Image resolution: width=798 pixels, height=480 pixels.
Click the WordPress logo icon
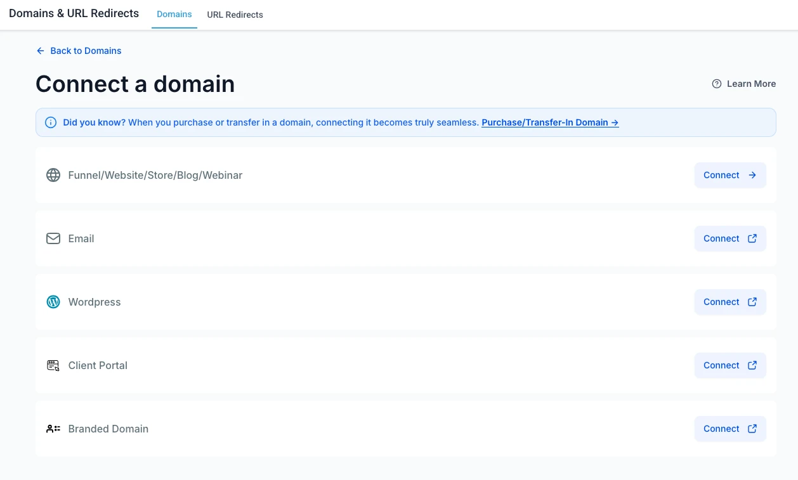53,302
